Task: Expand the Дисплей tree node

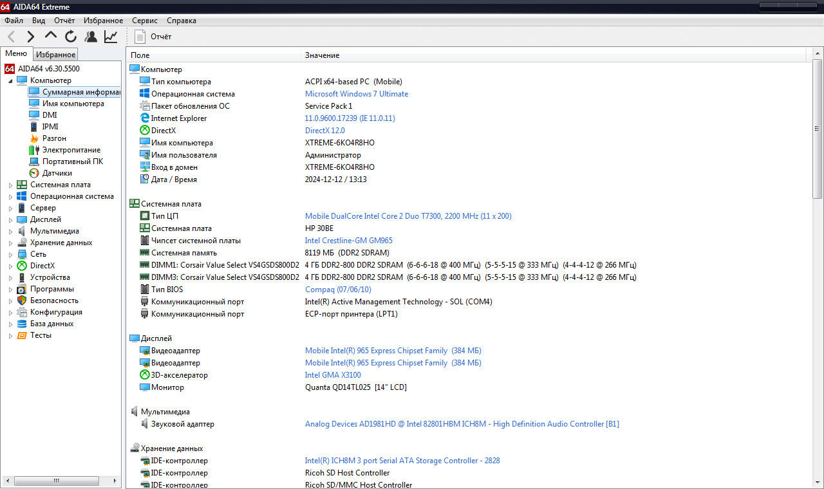Action: 10,219
